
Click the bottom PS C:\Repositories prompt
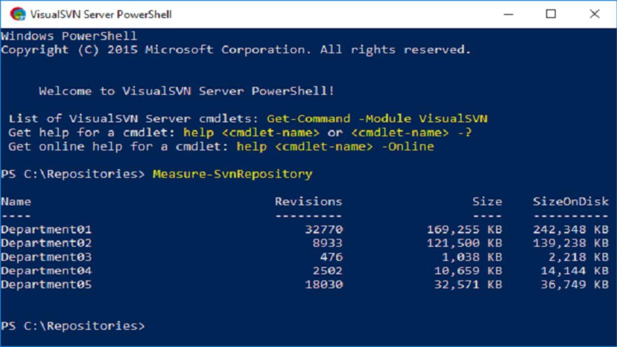click(x=72, y=326)
